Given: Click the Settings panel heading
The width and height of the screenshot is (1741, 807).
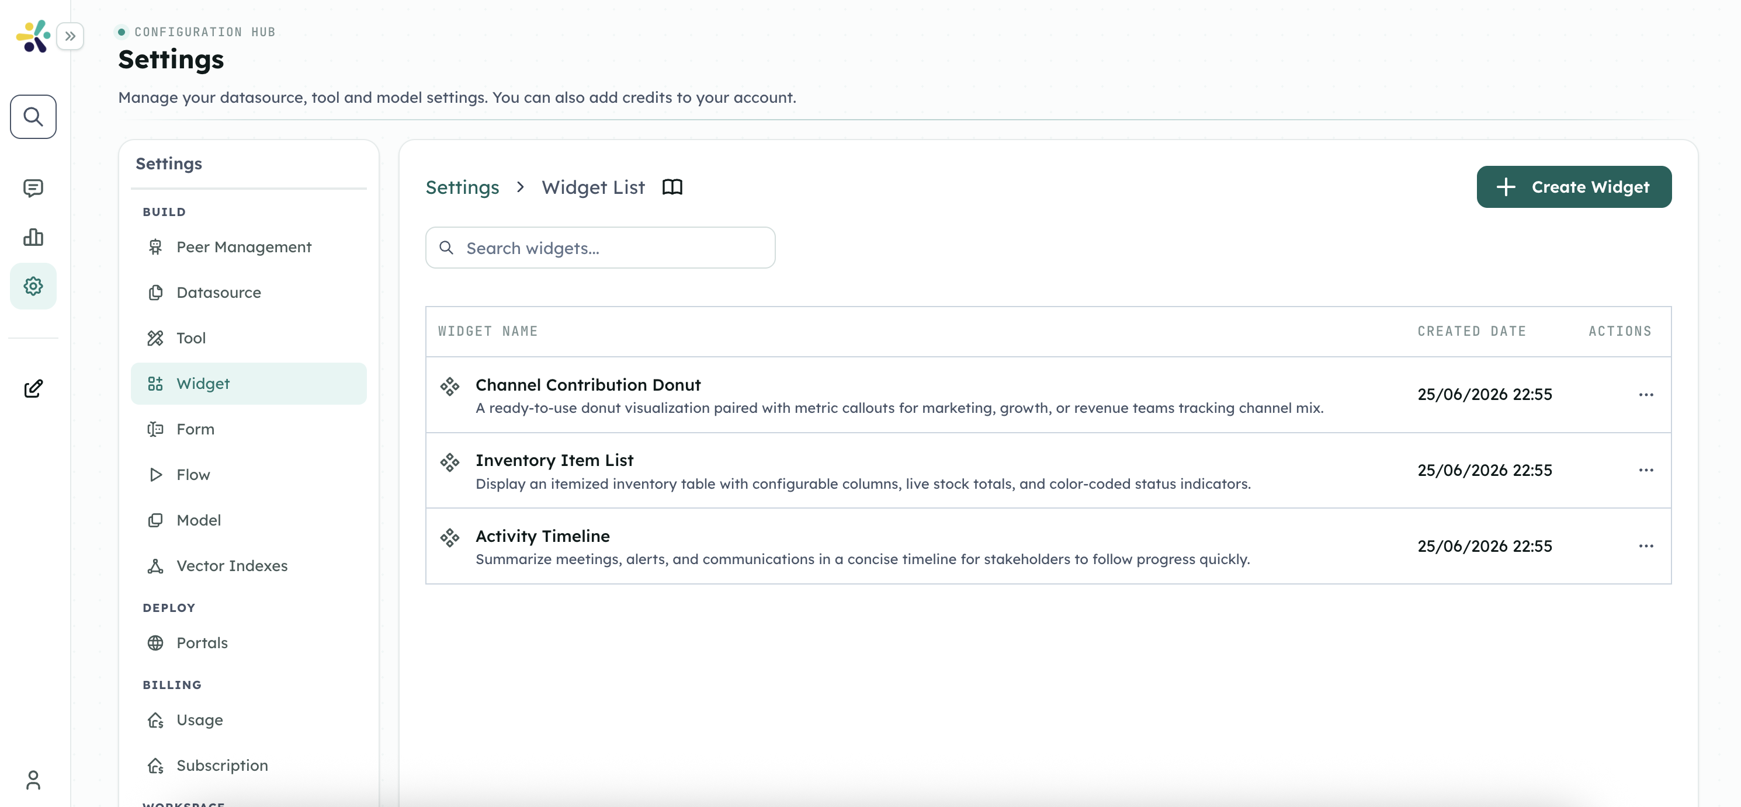Looking at the screenshot, I should click(169, 164).
